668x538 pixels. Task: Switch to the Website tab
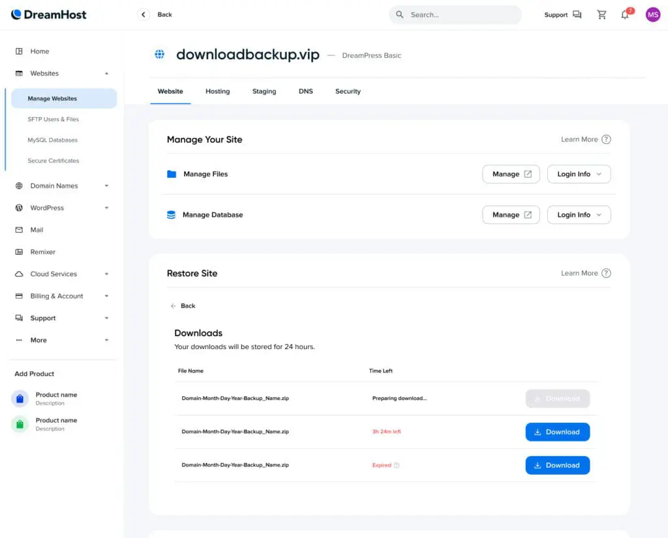pyautogui.click(x=170, y=91)
